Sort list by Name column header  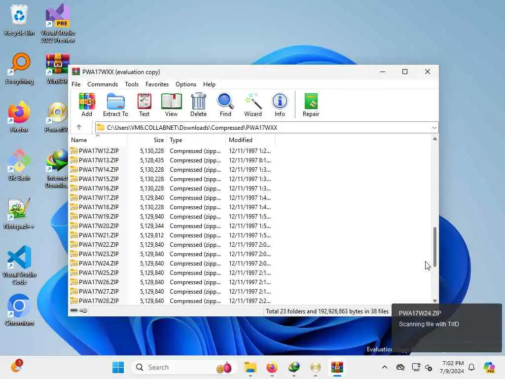coord(98,140)
